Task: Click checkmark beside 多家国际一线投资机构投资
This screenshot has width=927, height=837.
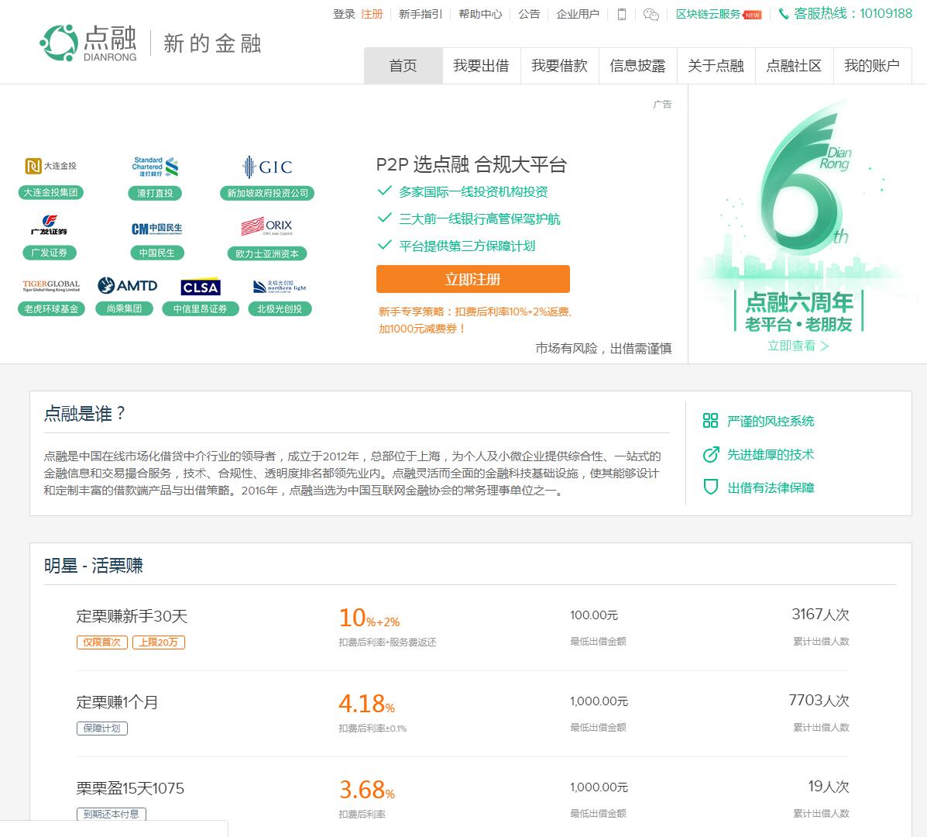Action: tap(385, 191)
